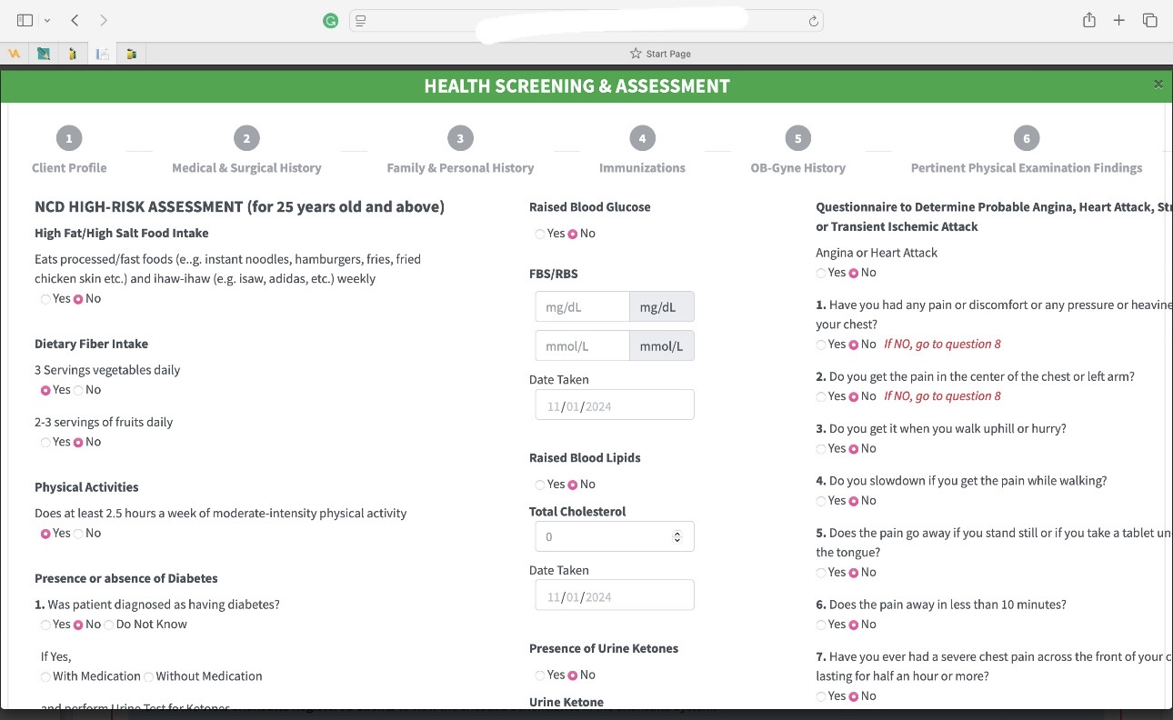Answer Yes to question 5 about standing still
Screen dimensions: 1173x720
pos(821,573)
